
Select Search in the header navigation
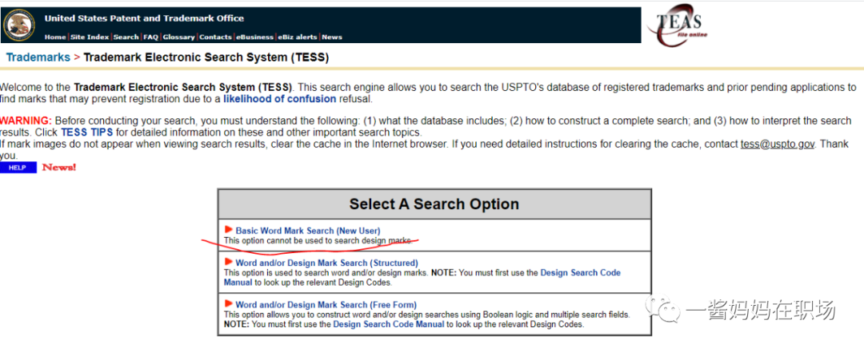(x=126, y=38)
